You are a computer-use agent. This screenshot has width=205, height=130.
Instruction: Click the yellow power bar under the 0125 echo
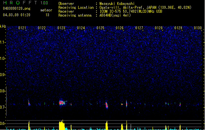(x=107, y=125)
